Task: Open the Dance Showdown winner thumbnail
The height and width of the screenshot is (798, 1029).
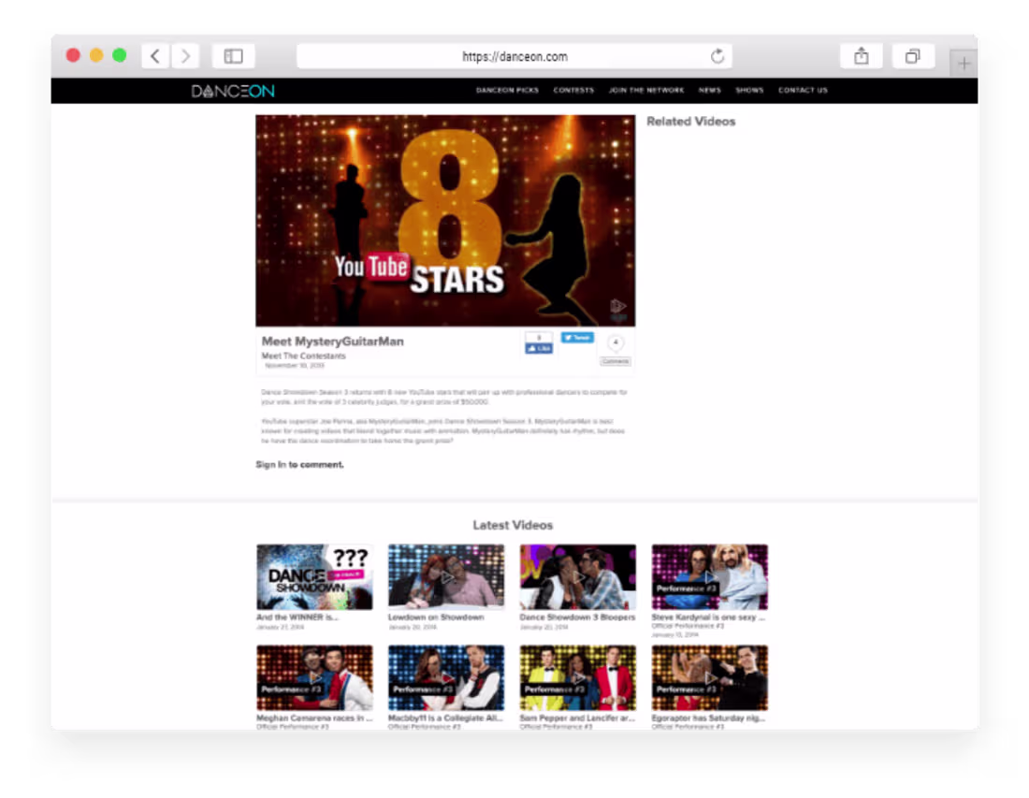Action: point(314,577)
